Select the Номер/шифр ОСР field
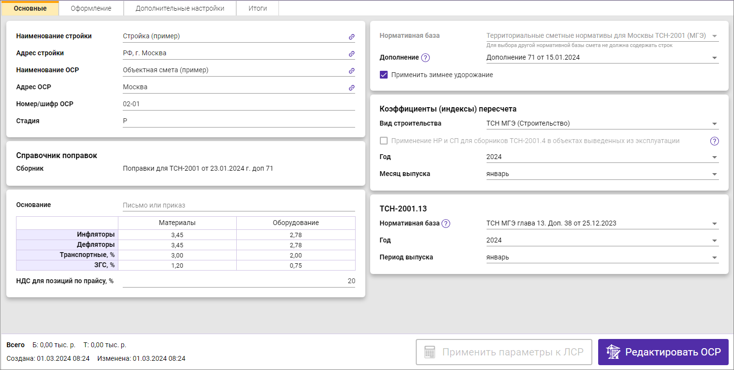Viewport: 734px width, 370px height. point(239,104)
